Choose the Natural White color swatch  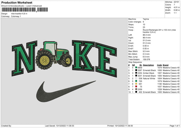tap(136, 78)
